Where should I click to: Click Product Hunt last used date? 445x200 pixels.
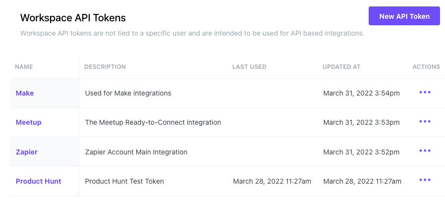[x=272, y=181]
